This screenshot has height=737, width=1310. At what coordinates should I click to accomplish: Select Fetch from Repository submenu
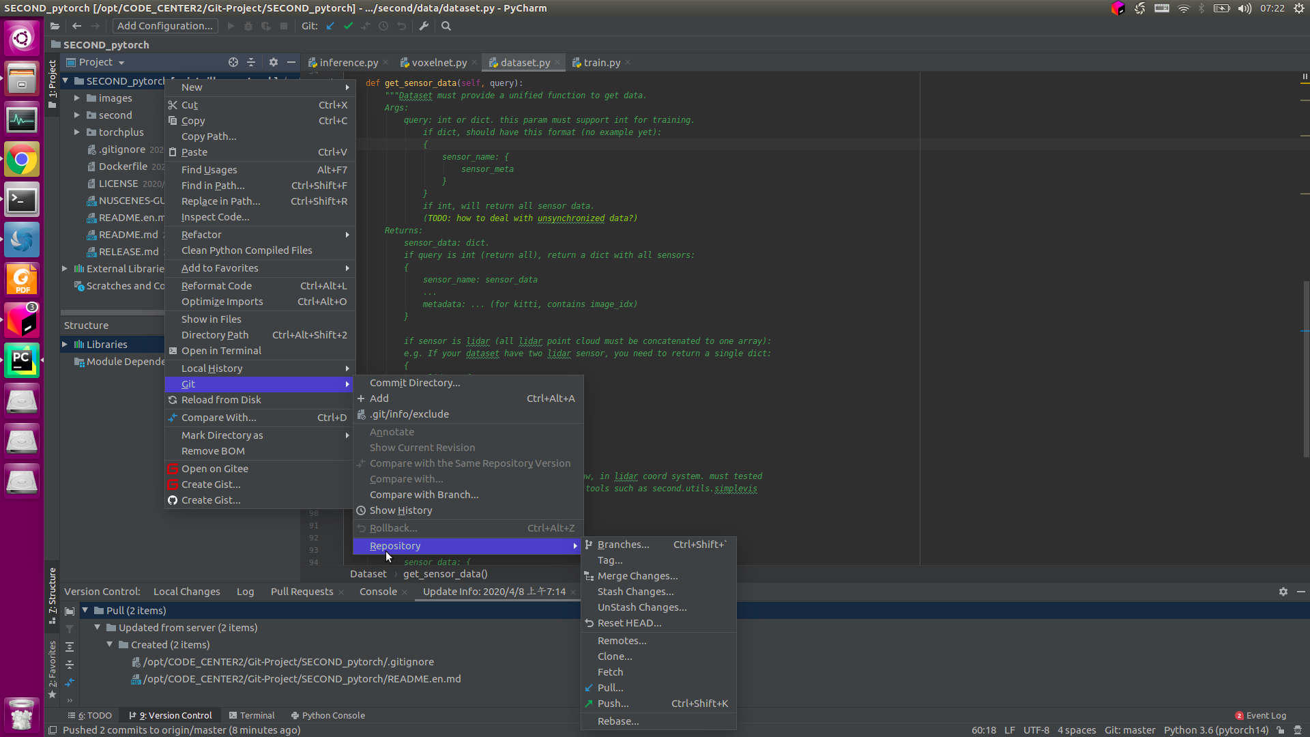tap(658, 672)
